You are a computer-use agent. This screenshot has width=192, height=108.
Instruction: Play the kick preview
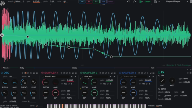(x=141, y=1)
